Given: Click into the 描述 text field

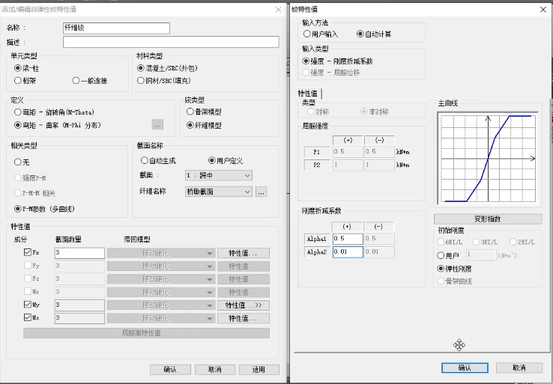Looking at the screenshot, I should (x=171, y=42).
